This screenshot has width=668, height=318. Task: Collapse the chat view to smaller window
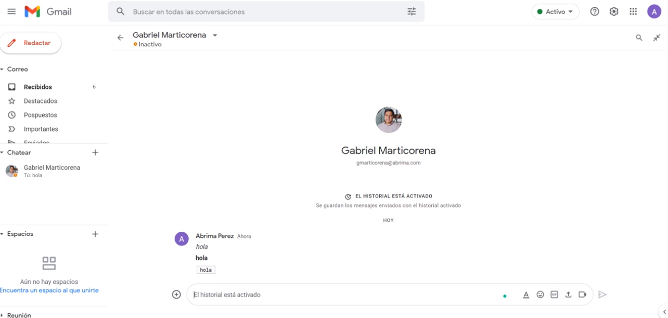[657, 37]
